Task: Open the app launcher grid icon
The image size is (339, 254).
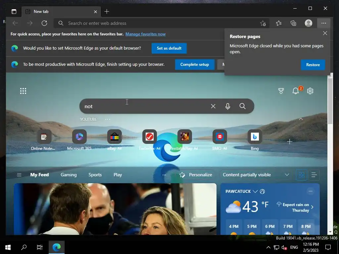Action: (23, 91)
